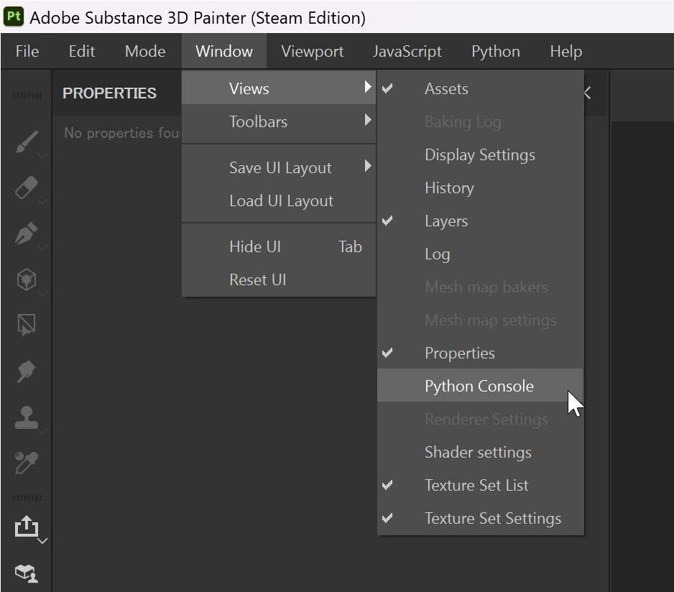Toggle the Texture Set Settings view

480,519
